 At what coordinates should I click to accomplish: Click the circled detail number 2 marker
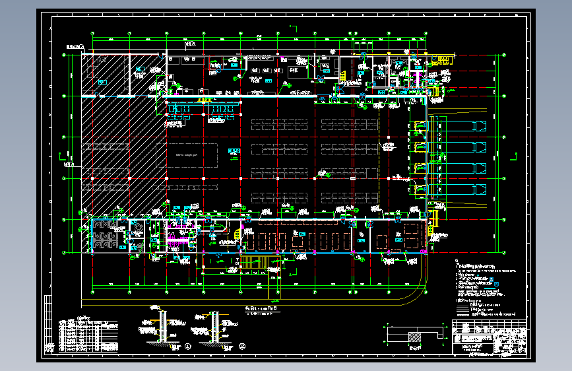pyautogui.click(x=242, y=346)
